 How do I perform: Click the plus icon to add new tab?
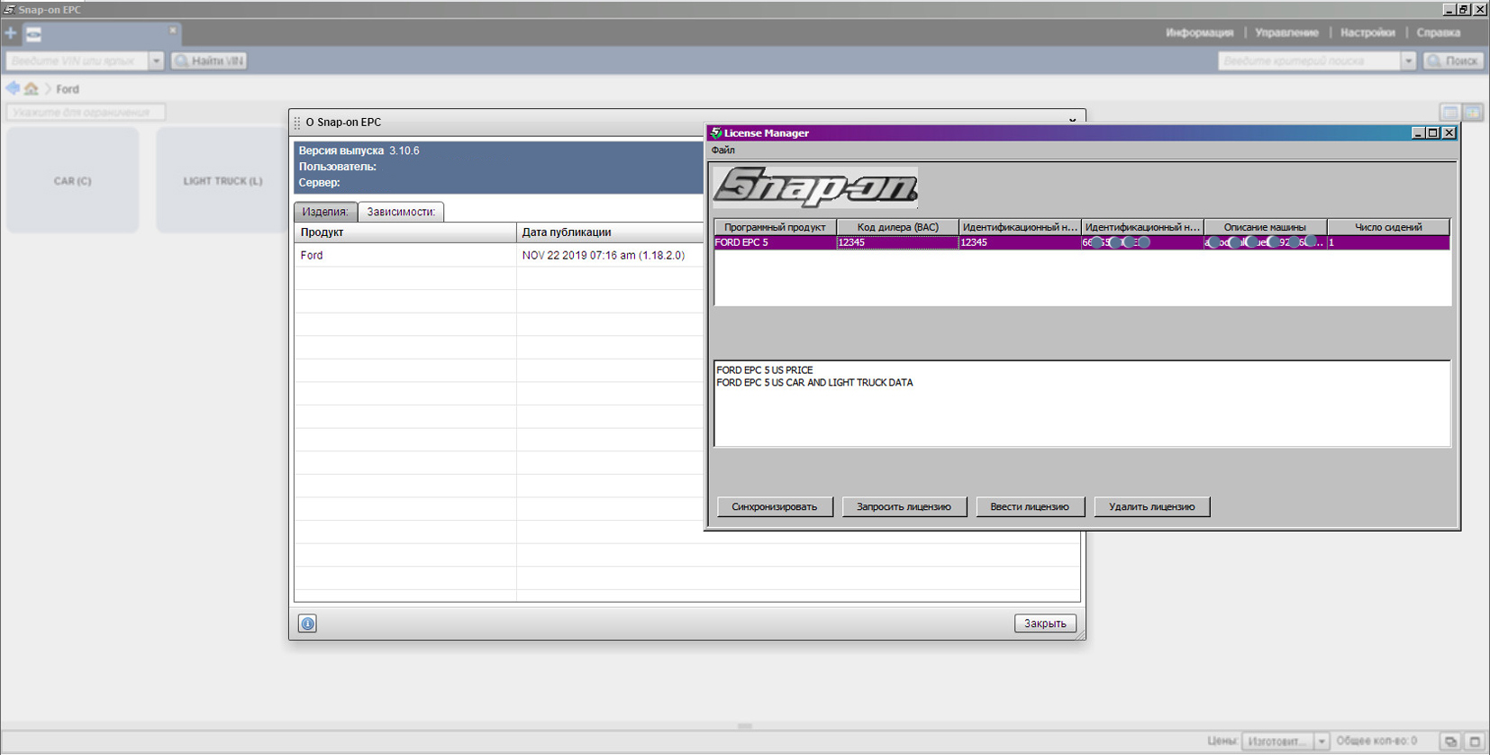pos(11,33)
